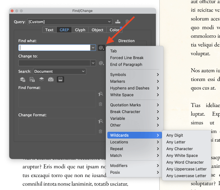Clear Change Format attributes with trash icon
The height and width of the screenshot is (190, 220).
(x=101, y=131)
